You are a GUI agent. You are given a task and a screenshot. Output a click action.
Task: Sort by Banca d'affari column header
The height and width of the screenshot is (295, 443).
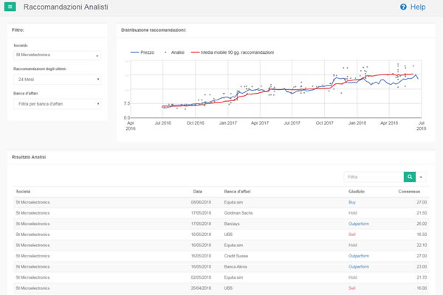point(238,191)
